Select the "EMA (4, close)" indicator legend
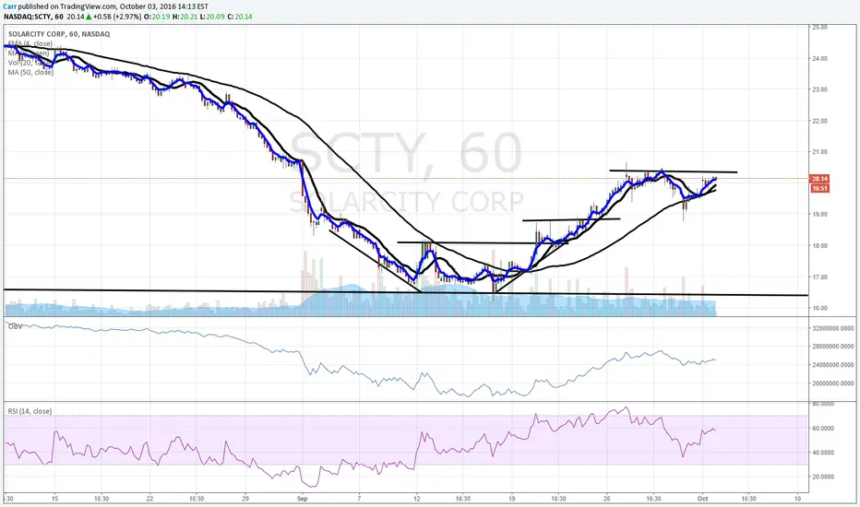 pyautogui.click(x=30, y=43)
